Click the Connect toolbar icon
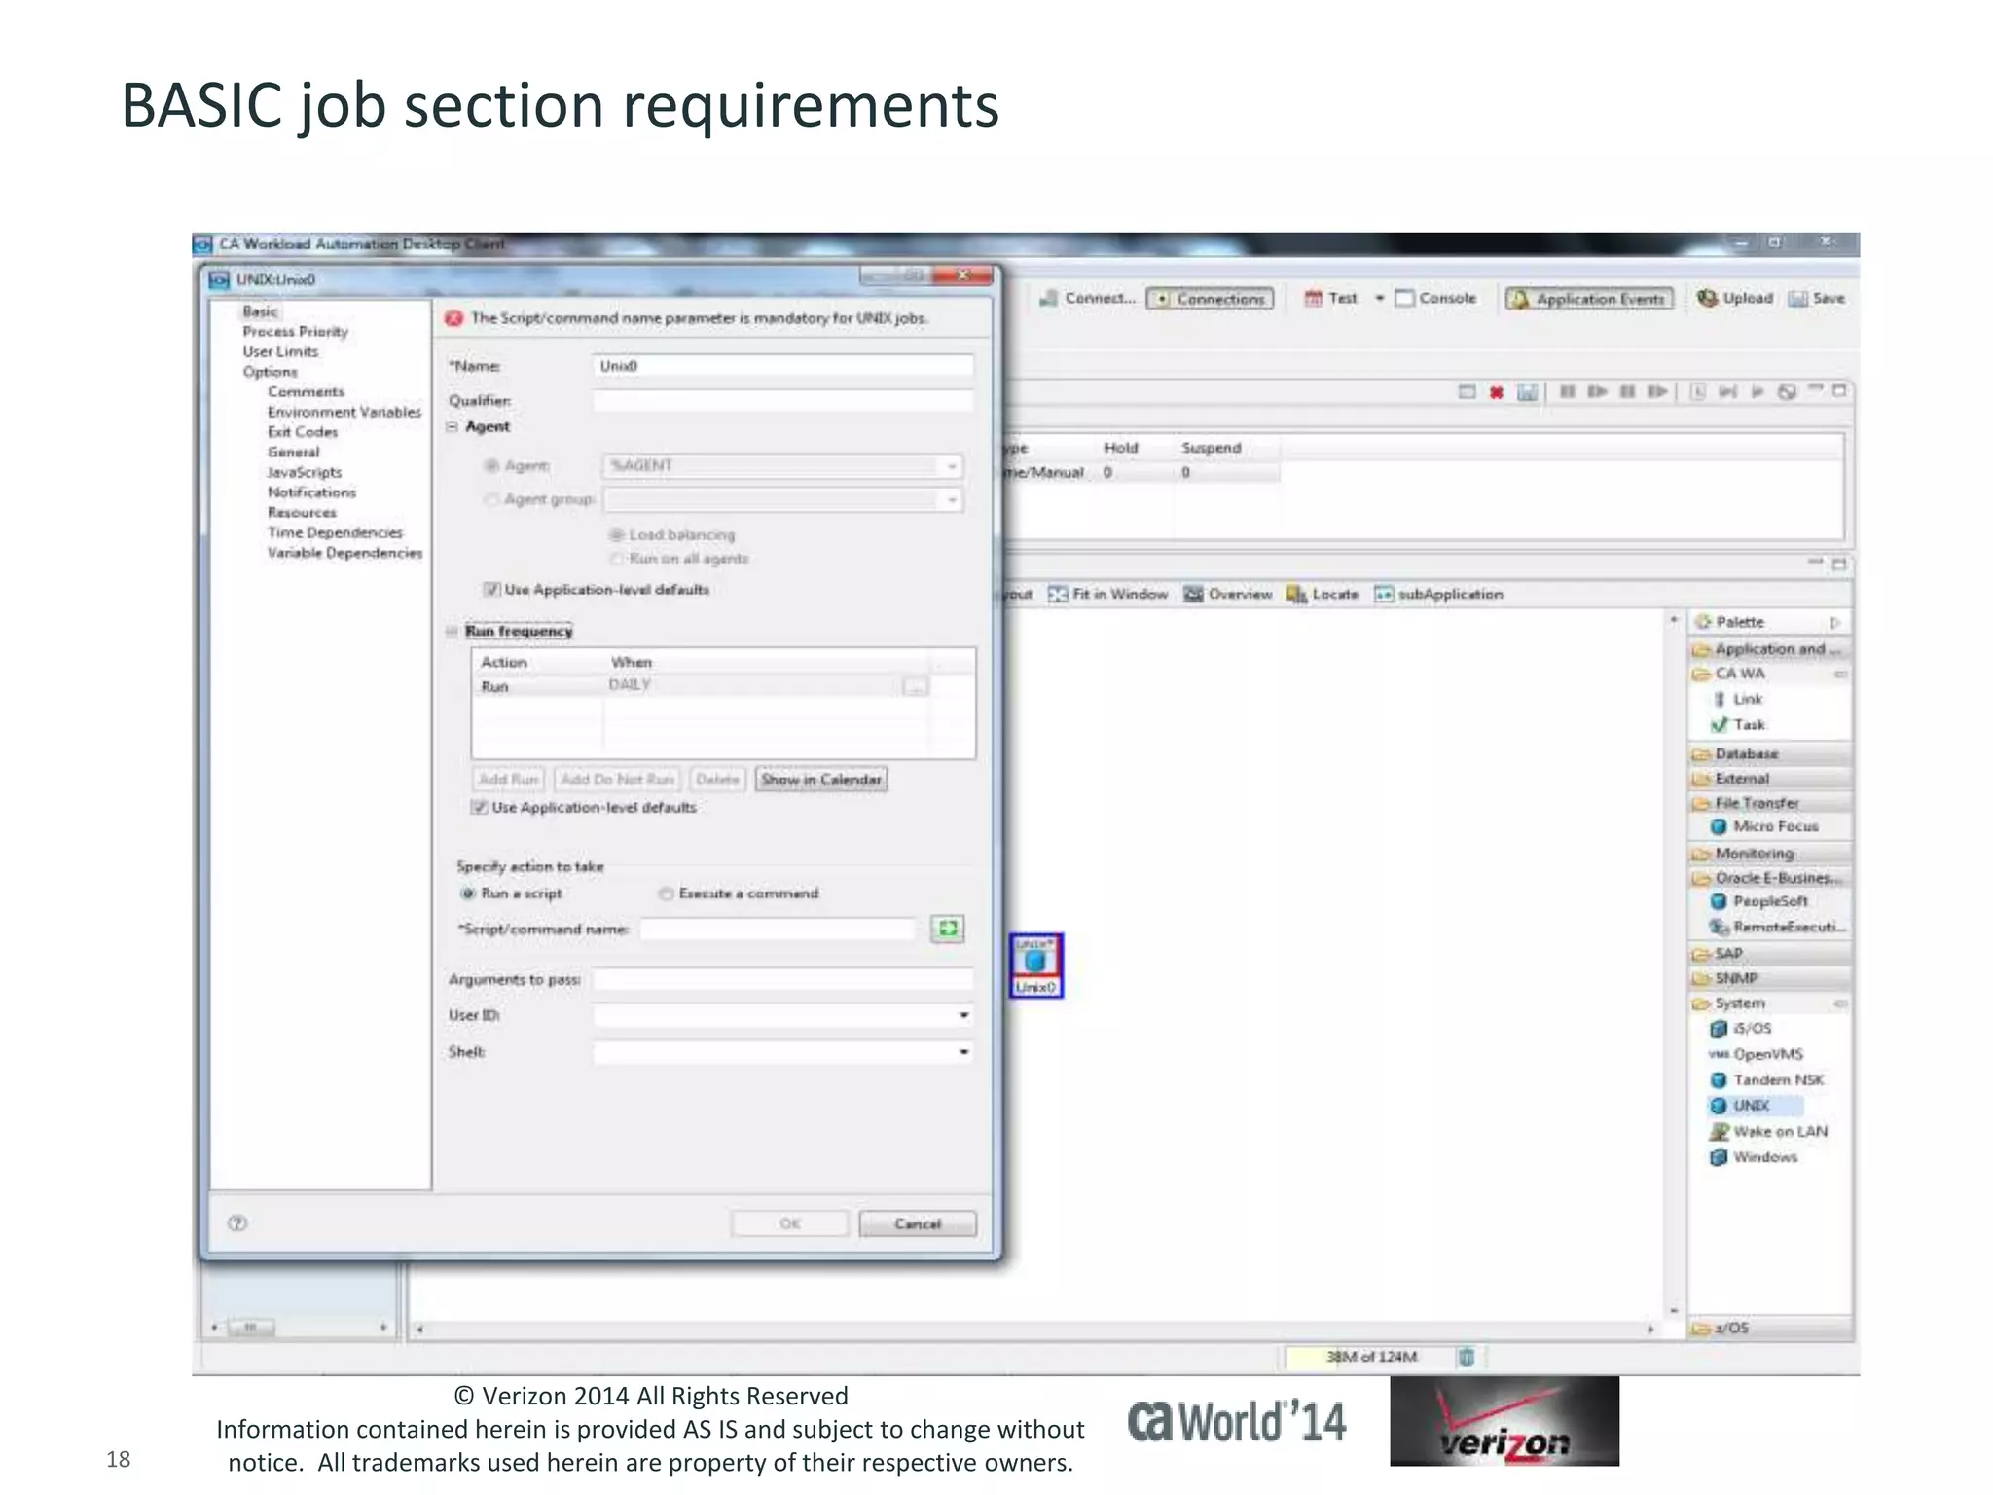Viewport: 1993px width, 1495px height. [1048, 298]
